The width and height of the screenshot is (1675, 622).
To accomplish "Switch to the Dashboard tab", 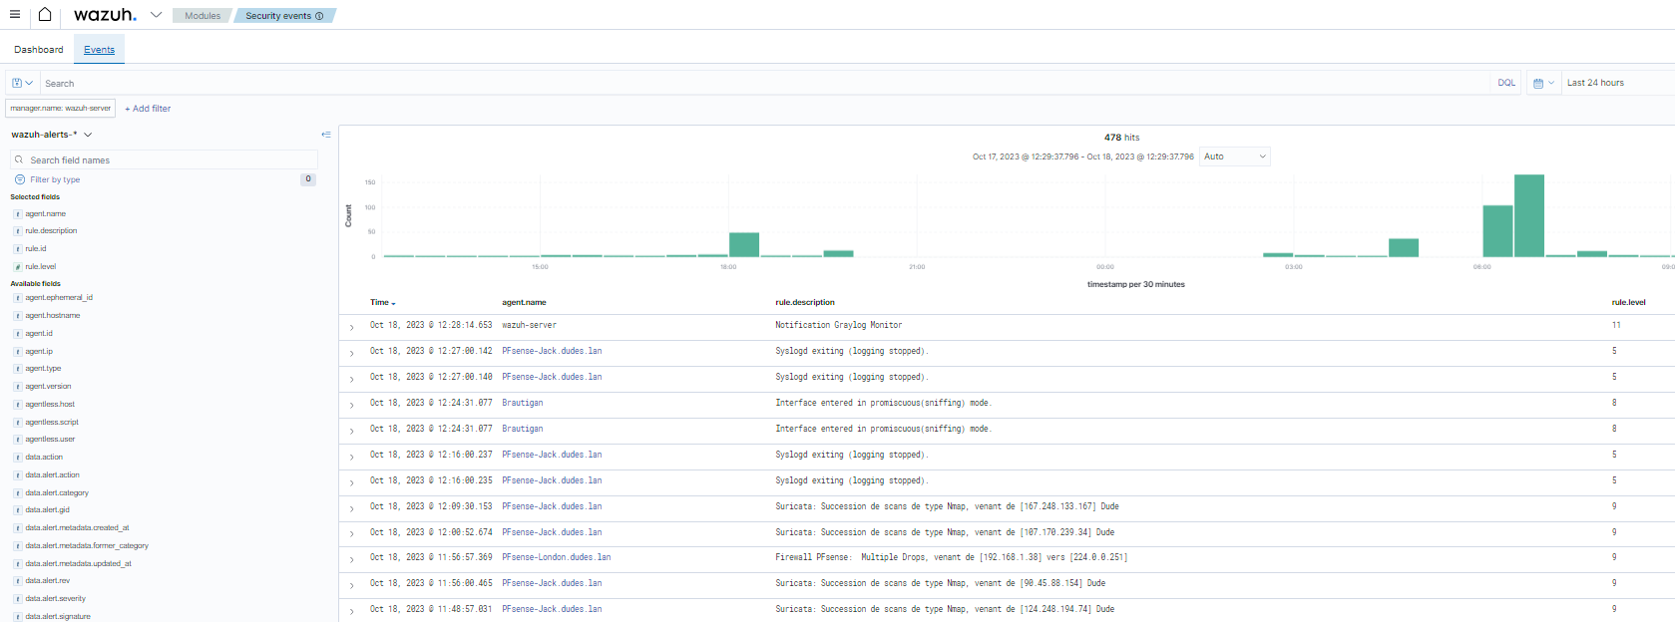I will 39,50.
